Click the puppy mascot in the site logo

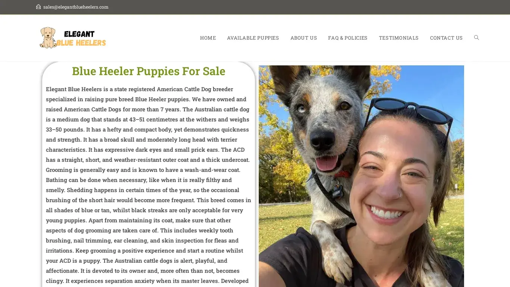[48, 37]
